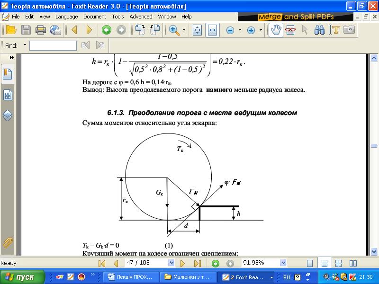
Task: Select the Typewriter text tool
Action: click(335, 30)
